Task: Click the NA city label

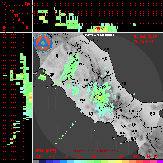Action: 122,133
